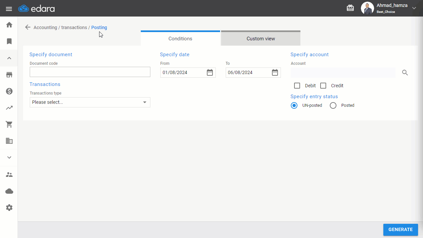Go to Home in sidebar
Screen dimensions: 423x238
[9, 25]
